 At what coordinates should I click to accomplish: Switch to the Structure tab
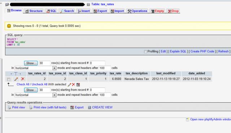click(x=34, y=11)
